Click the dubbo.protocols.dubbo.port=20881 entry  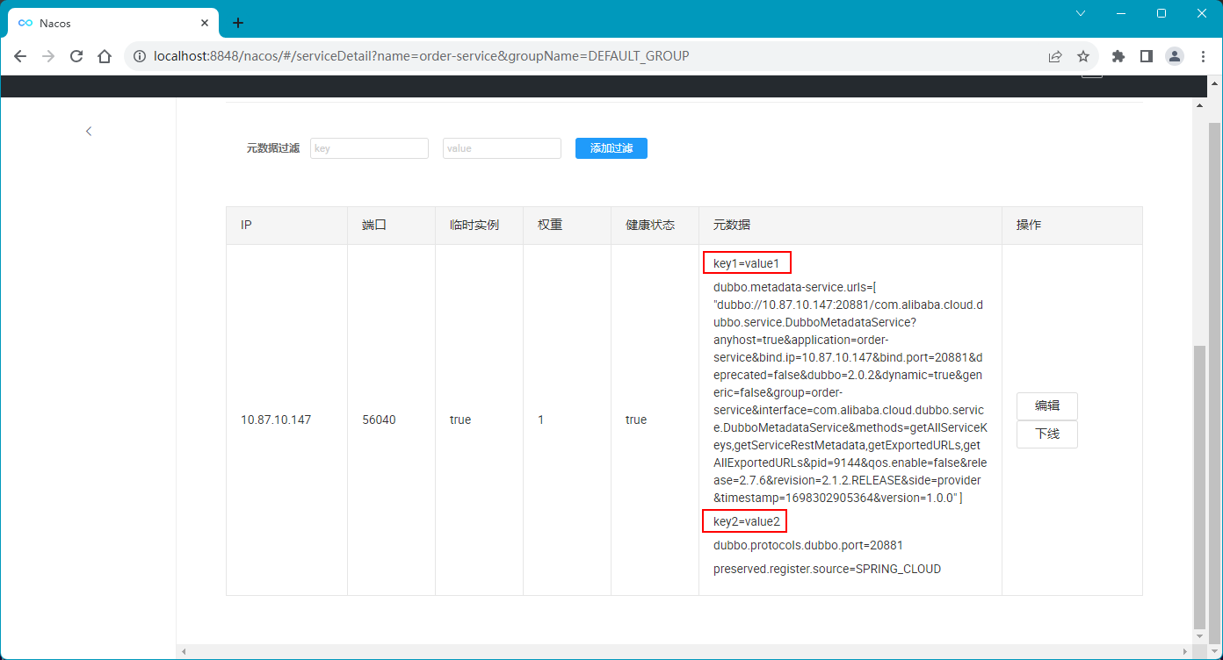pos(808,545)
